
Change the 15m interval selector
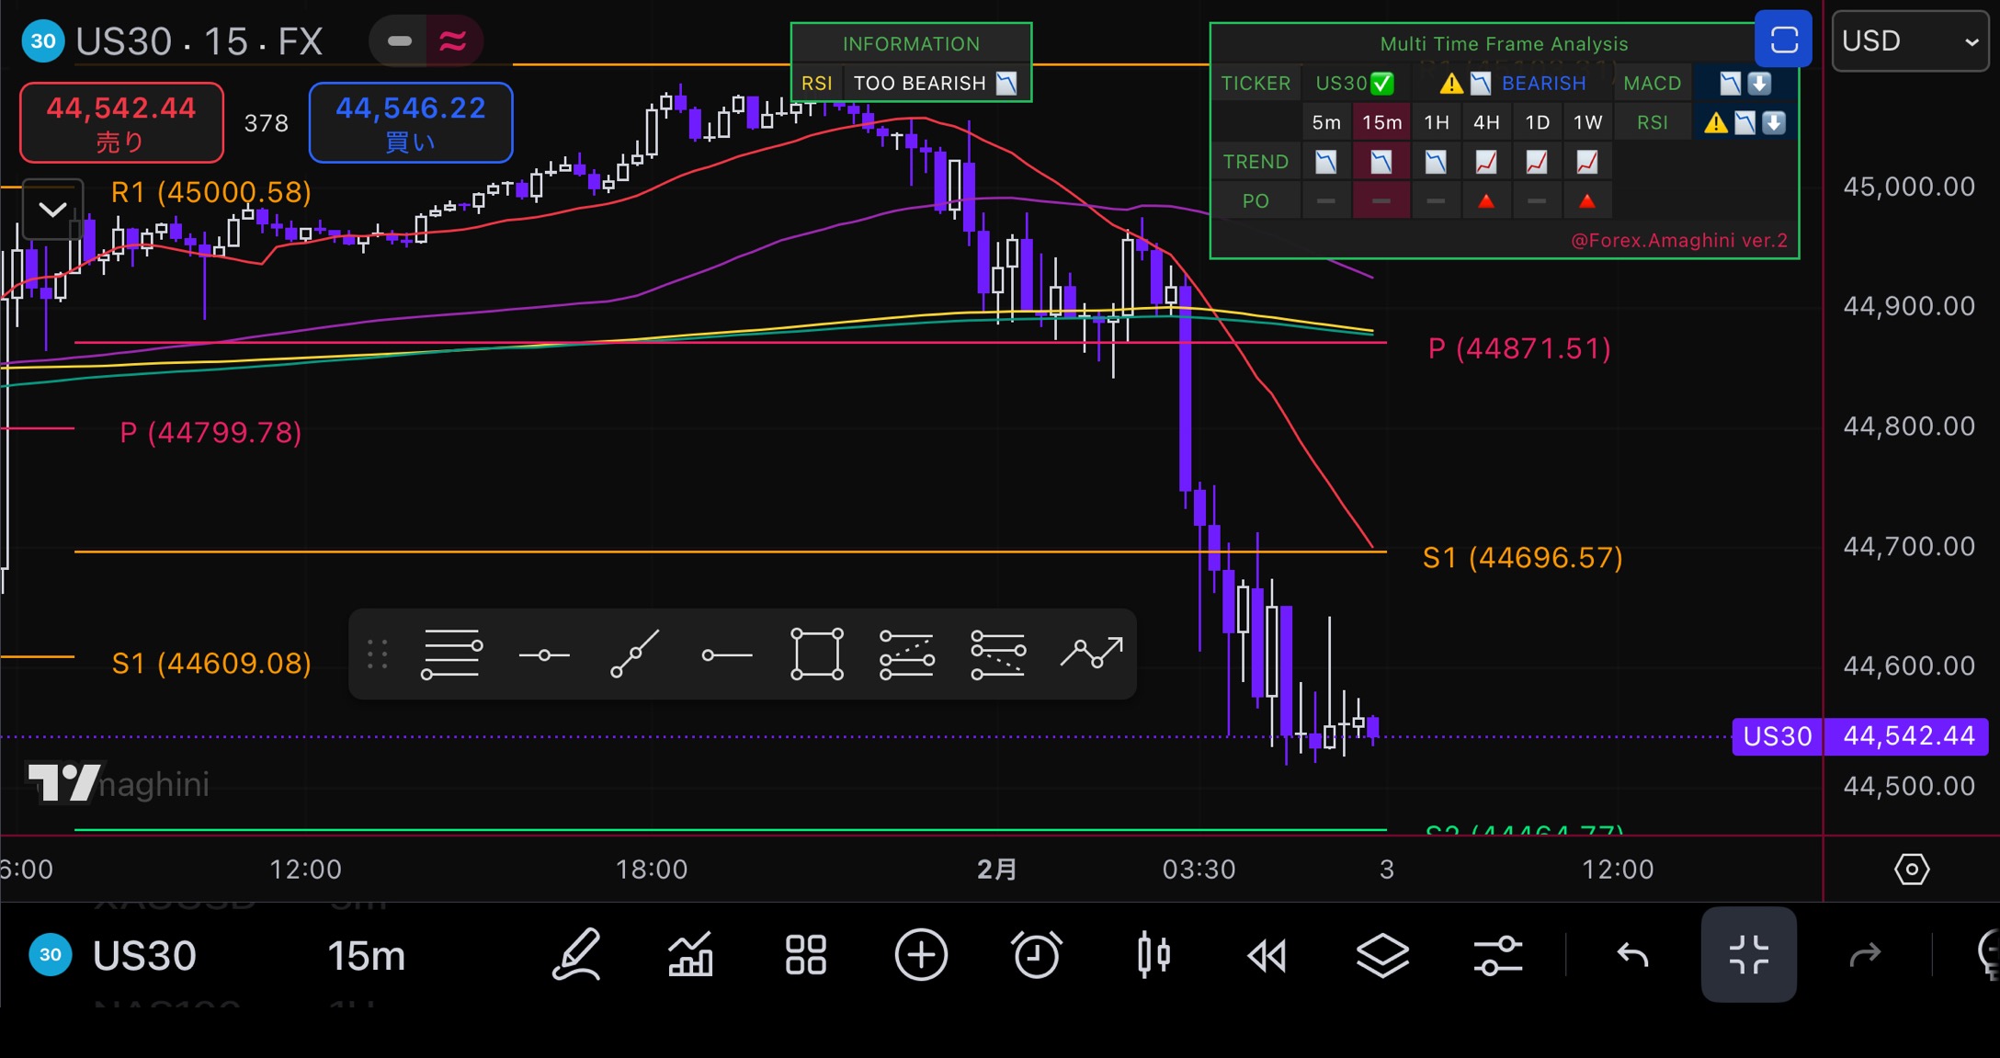(x=367, y=956)
